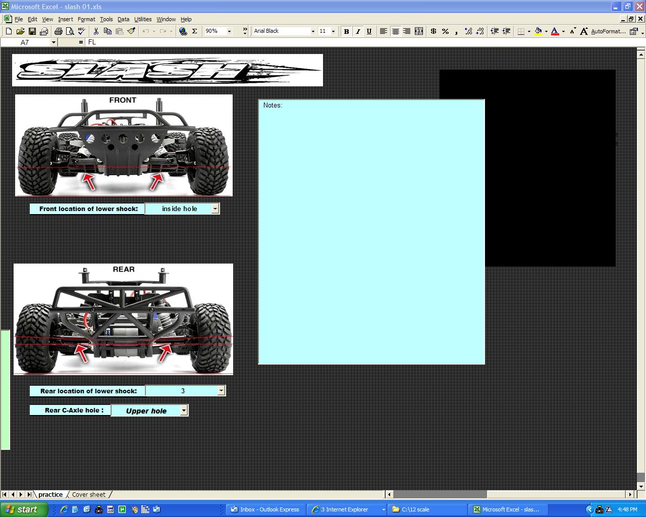Screen dimensions: 646x517
Task: Open Rear C-Axle hole dropdown
Action: (x=184, y=410)
